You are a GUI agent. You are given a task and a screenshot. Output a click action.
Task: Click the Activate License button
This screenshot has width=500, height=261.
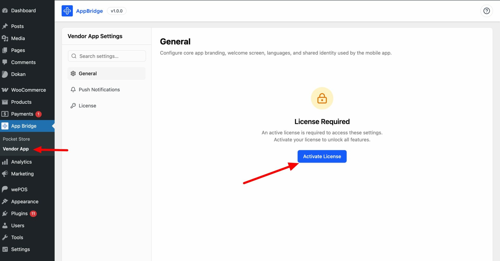[x=322, y=156]
